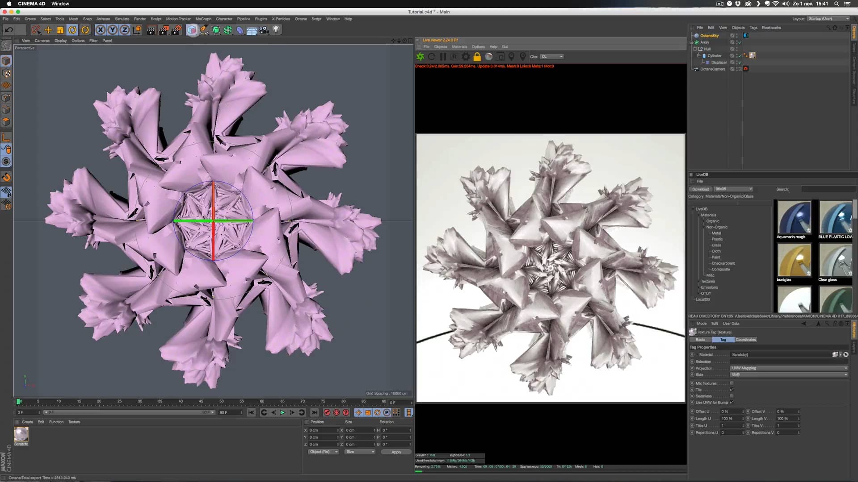Click the OctaneCamera tag icon in Object Manager

point(745,69)
